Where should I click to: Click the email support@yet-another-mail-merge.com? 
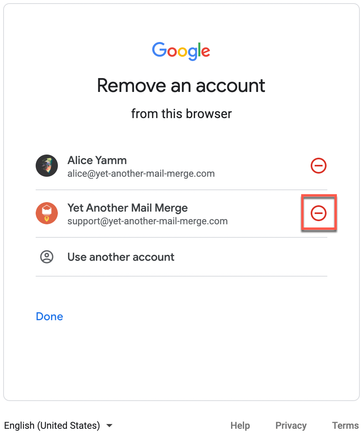pos(147,221)
